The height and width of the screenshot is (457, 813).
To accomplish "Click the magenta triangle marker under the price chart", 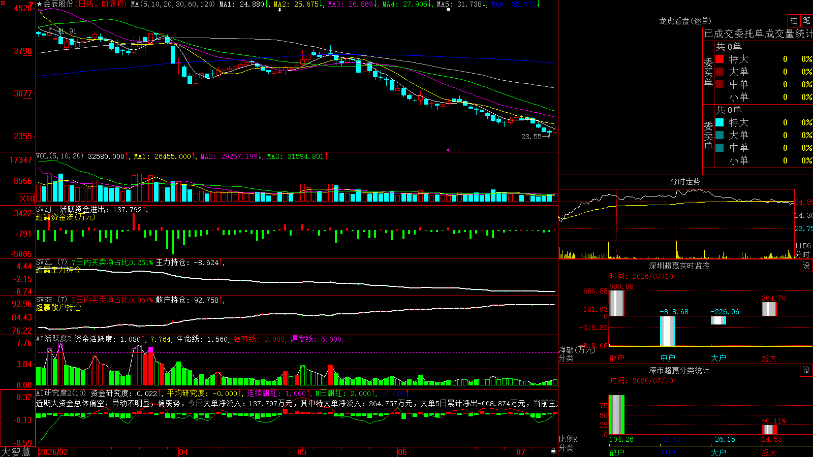I will point(448,150).
